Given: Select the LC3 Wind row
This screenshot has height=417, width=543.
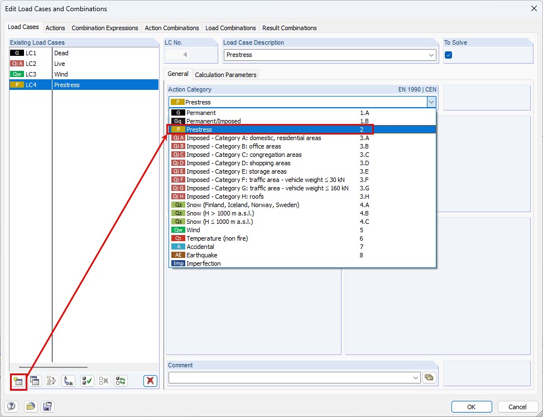Looking at the screenshot, I should click(x=84, y=74).
